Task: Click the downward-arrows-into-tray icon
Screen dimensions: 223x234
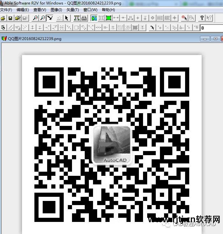Action: [x=84, y=18]
